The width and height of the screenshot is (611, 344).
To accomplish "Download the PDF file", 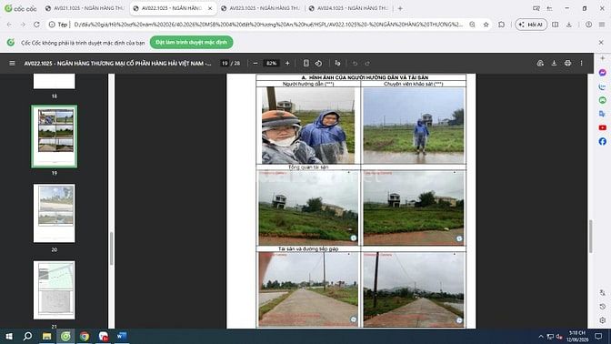I will (554, 63).
